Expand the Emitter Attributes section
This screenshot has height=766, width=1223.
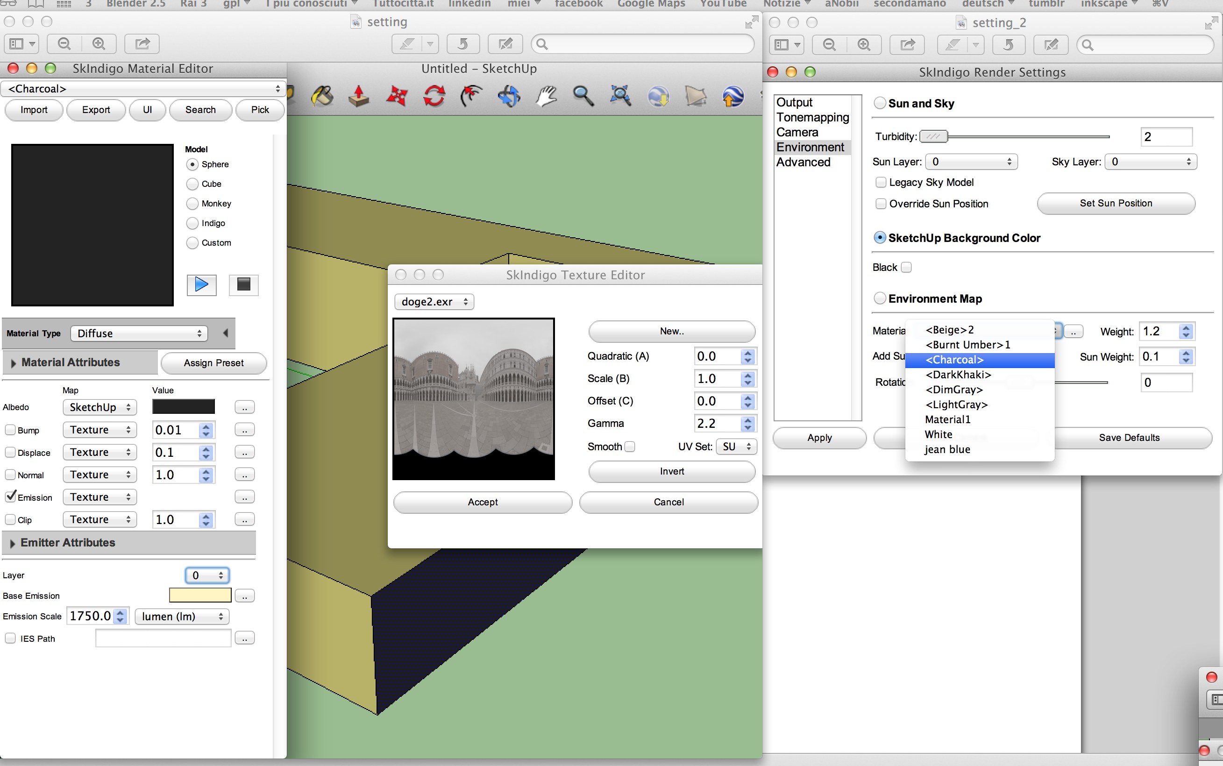click(x=13, y=543)
